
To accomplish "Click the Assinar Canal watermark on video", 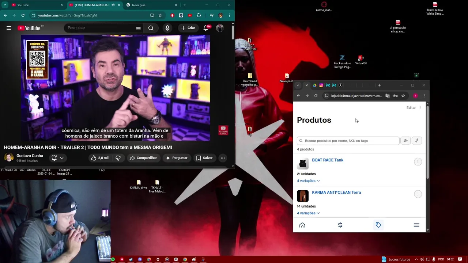I will [223, 130].
